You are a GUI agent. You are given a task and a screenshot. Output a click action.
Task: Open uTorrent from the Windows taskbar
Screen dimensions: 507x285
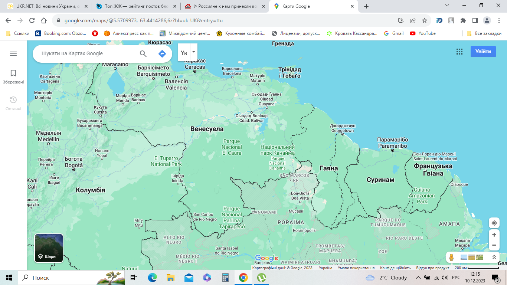[x=262, y=278]
